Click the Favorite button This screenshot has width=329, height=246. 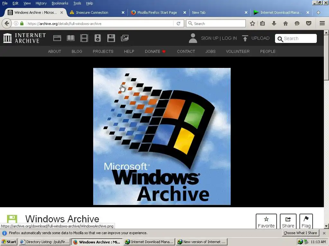[x=266, y=222]
